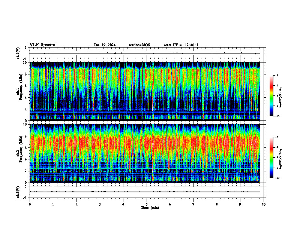Click the time axis tick label "3"
Viewport: 297px width, 229px height.
[100, 204]
